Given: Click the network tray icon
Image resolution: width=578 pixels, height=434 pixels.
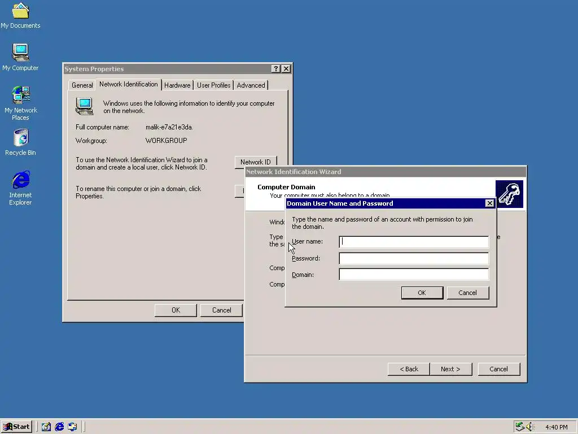Looking at the screenshot, I should [520, 427].
